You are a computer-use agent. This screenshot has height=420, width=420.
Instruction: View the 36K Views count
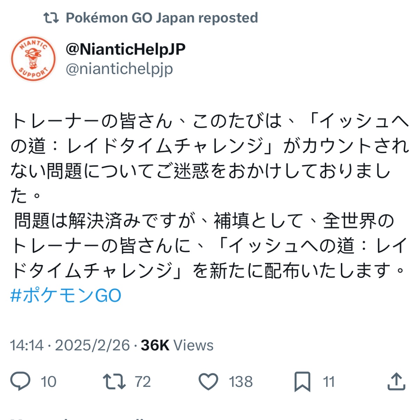177,345
